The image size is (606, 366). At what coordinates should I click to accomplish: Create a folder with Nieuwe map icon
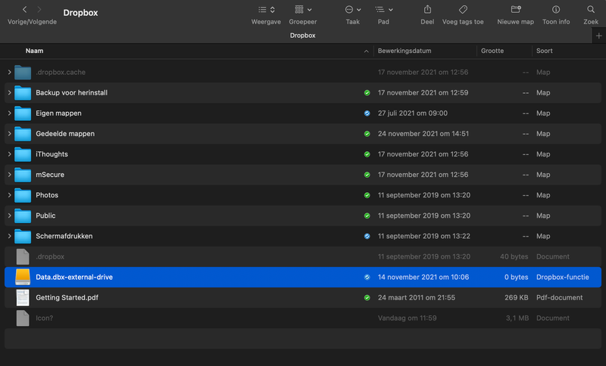coord(515,10)
